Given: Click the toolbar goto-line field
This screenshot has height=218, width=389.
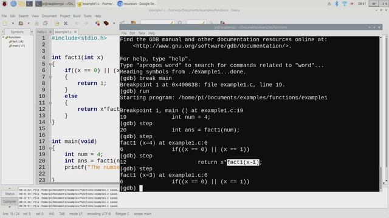Looking at the screenshot, I should [x=196, y=23].
